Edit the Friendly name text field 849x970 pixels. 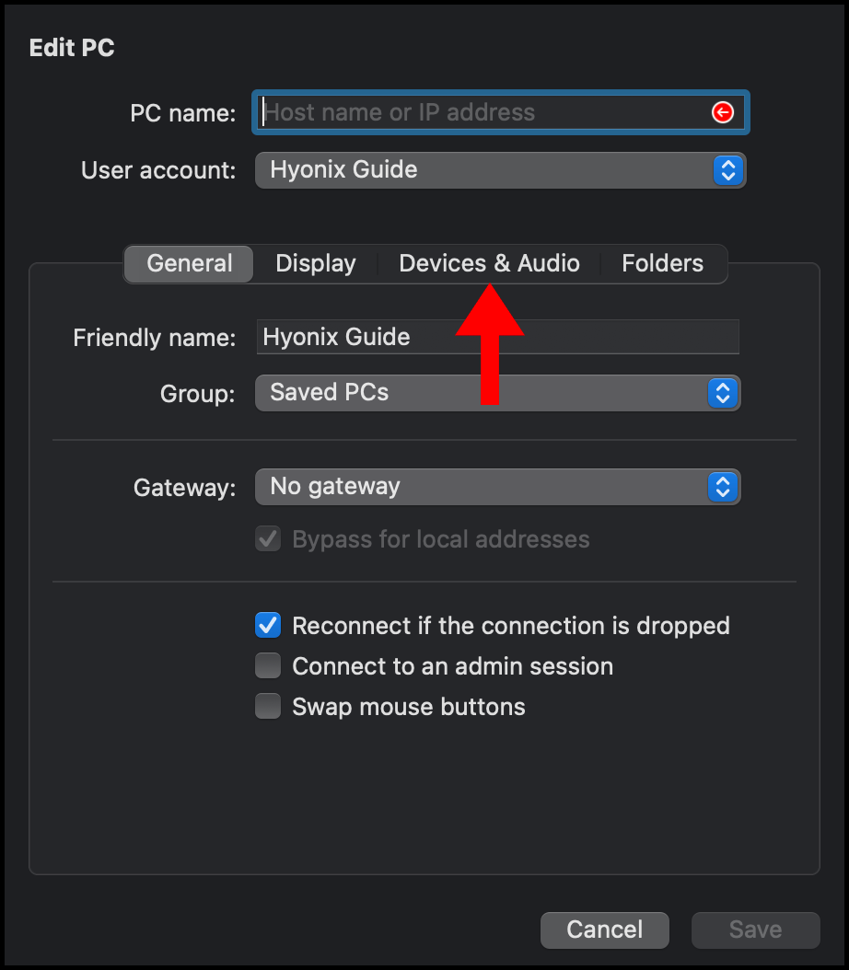pos(497,337)
